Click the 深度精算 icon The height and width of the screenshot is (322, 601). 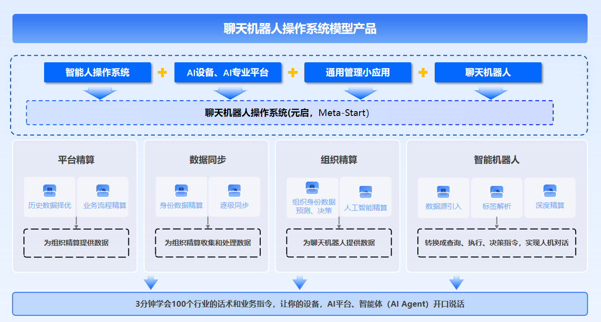[550, 191]
